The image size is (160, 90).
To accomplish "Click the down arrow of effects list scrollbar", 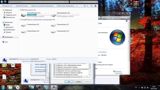I will click(89, 74).
